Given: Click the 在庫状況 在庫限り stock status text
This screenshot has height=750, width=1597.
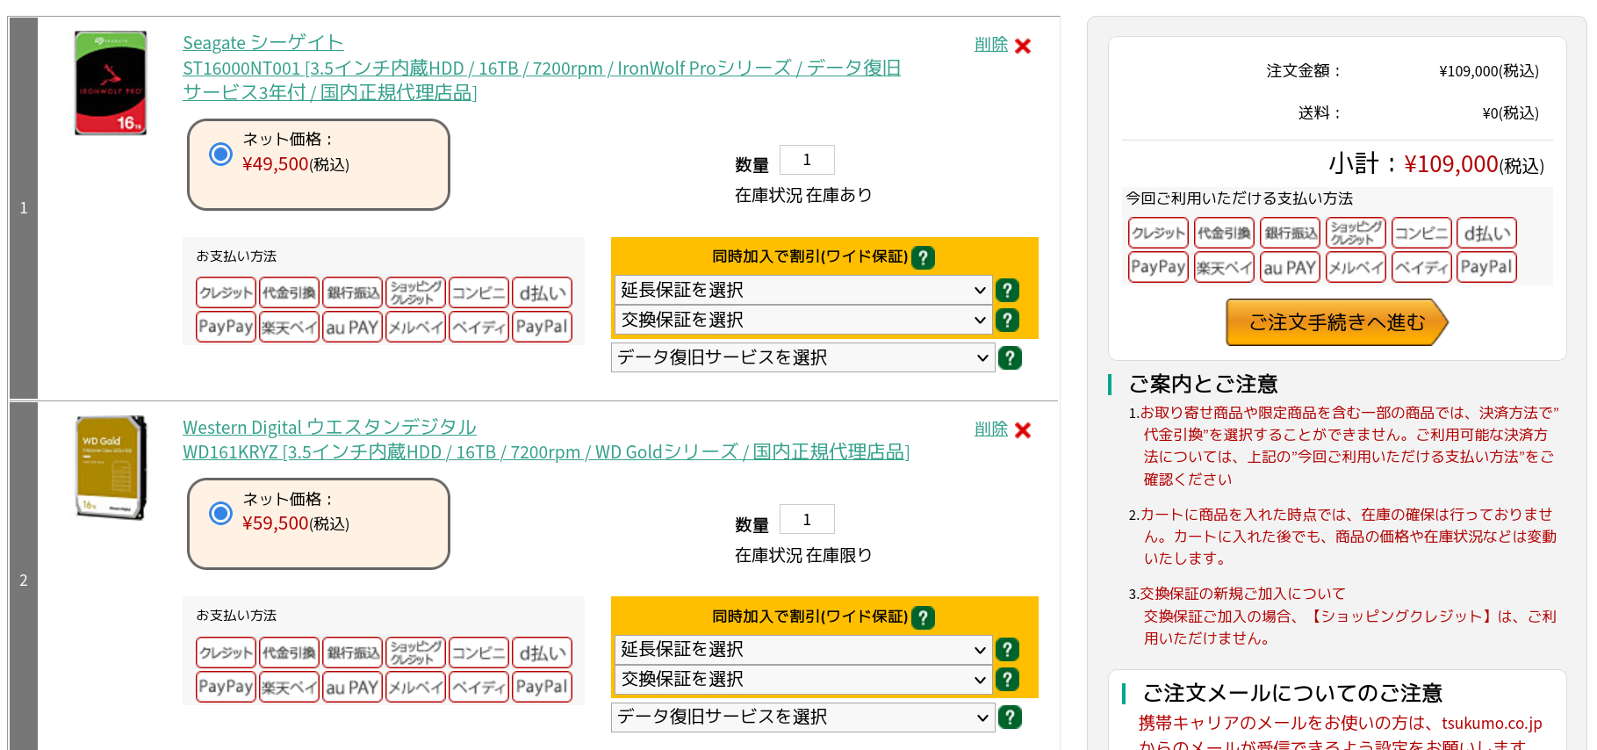Looking at the screenshot, I should 803,555.
